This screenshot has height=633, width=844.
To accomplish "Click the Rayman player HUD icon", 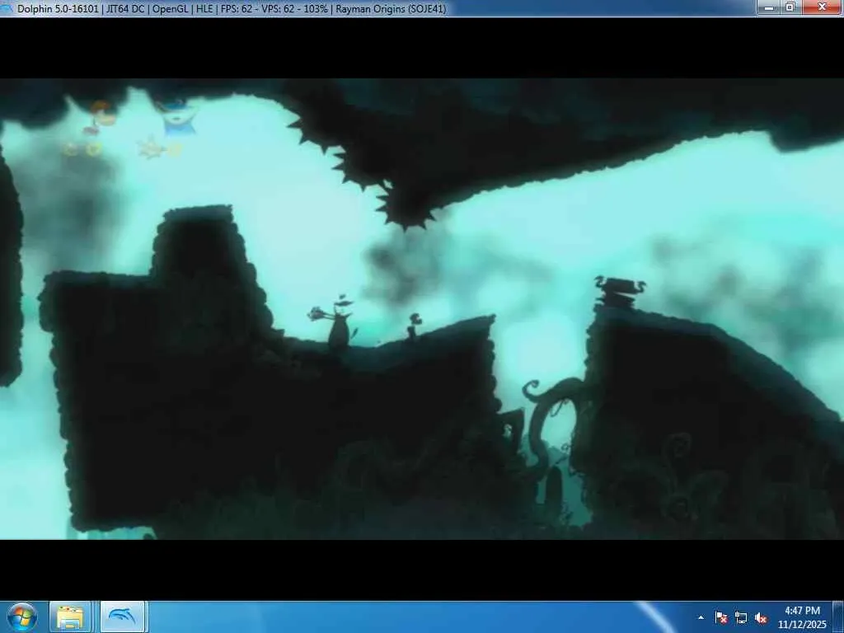I will pyautogui.click(x=100, y=117).
